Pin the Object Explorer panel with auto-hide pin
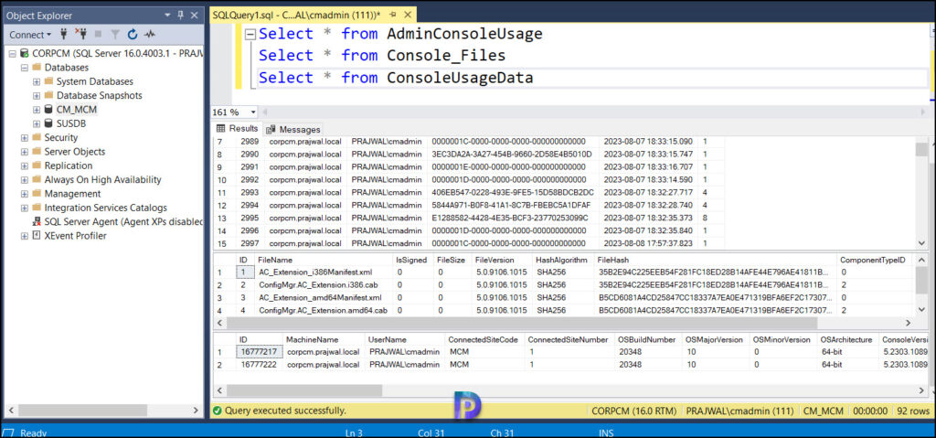 181,16
